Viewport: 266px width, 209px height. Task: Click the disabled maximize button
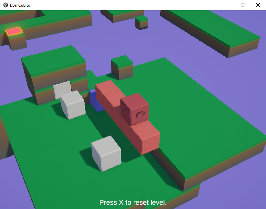click(243, 5)
